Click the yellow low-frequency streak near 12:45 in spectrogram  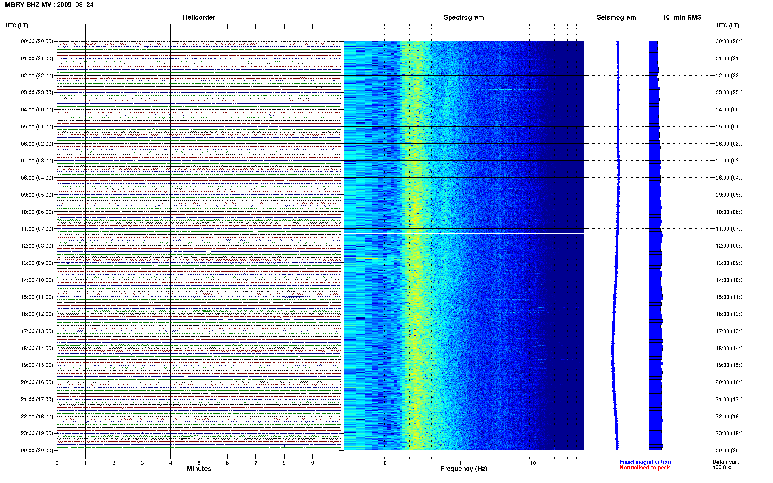pyautogui.click(x=367, y=258)
